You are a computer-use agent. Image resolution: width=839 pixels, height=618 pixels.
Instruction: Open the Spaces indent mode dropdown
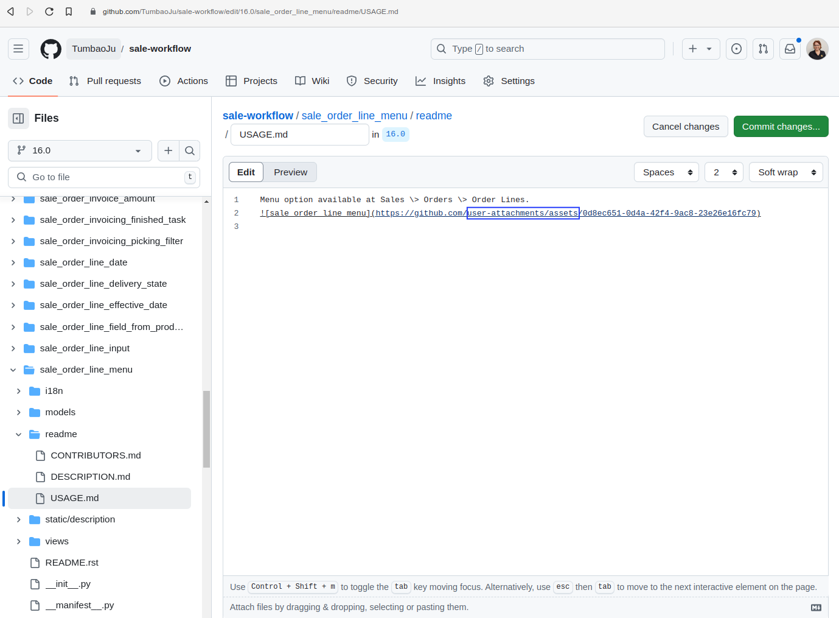pyautogui.click(x=666, y=172)
